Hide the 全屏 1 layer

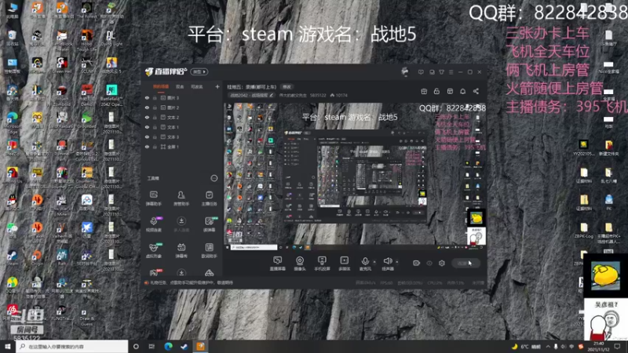point(147,147)
